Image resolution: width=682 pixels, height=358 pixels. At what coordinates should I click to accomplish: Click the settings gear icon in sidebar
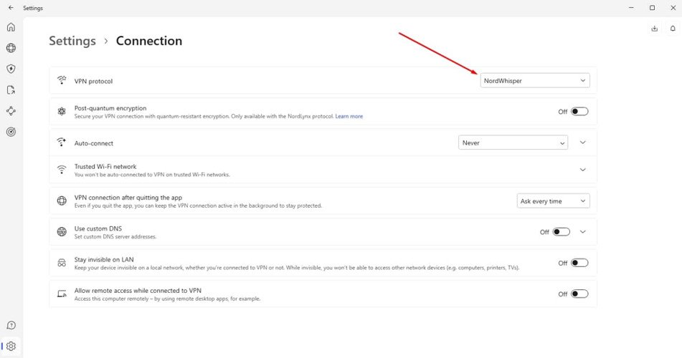point(11,346)
